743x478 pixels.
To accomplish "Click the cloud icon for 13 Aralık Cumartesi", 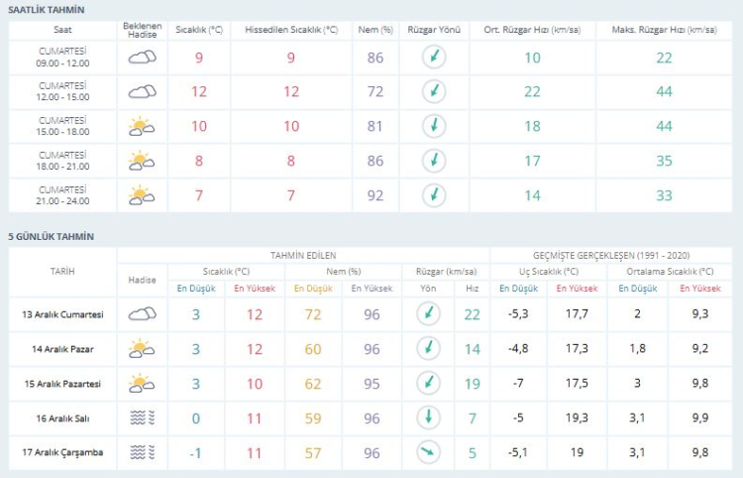I will [x=143, y=314].
